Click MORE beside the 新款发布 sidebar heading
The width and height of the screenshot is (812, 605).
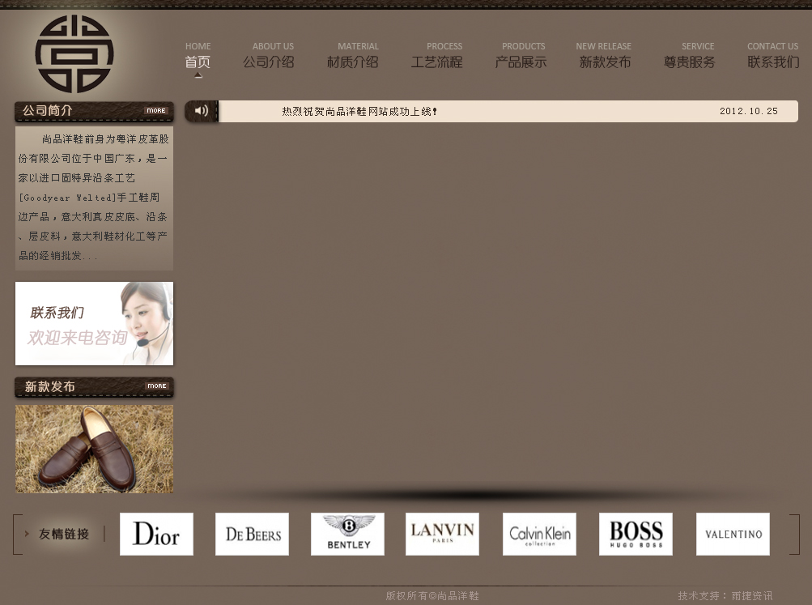[157, 386]
